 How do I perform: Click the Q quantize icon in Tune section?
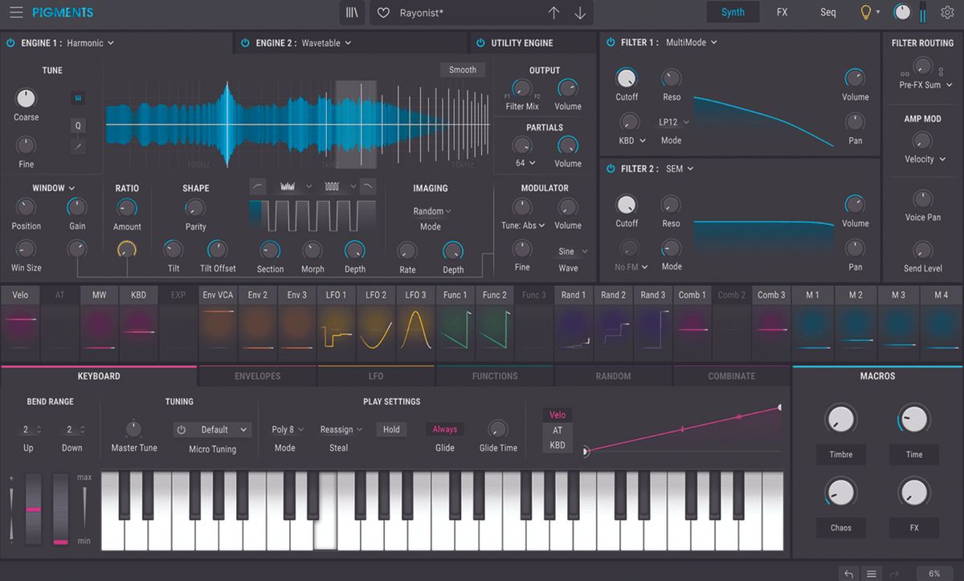(x=77, y=125)
